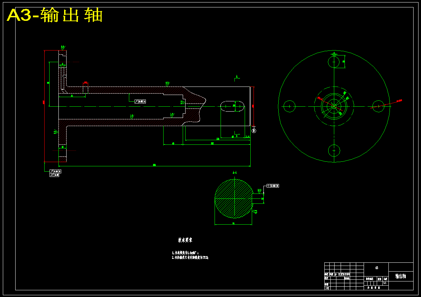Select the "技术要求" heading text

coord(185,240)
